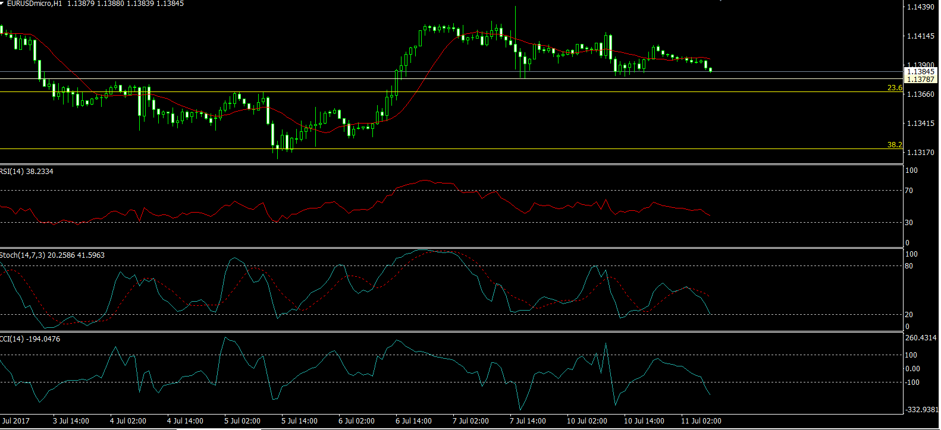Click the 20 level on Stochastic scale
The image size is (941, 430).
[909, 314]
